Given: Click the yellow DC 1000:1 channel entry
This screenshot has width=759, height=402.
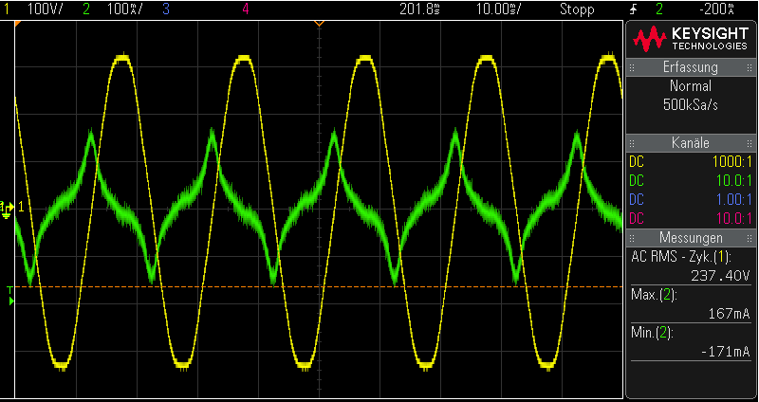Looking at the screenshot, I should tap(690, 161).
